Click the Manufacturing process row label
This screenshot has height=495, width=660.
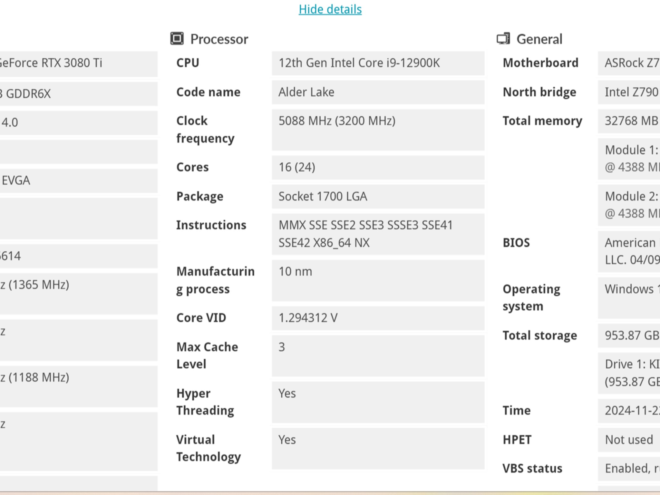tap(216, 280)
